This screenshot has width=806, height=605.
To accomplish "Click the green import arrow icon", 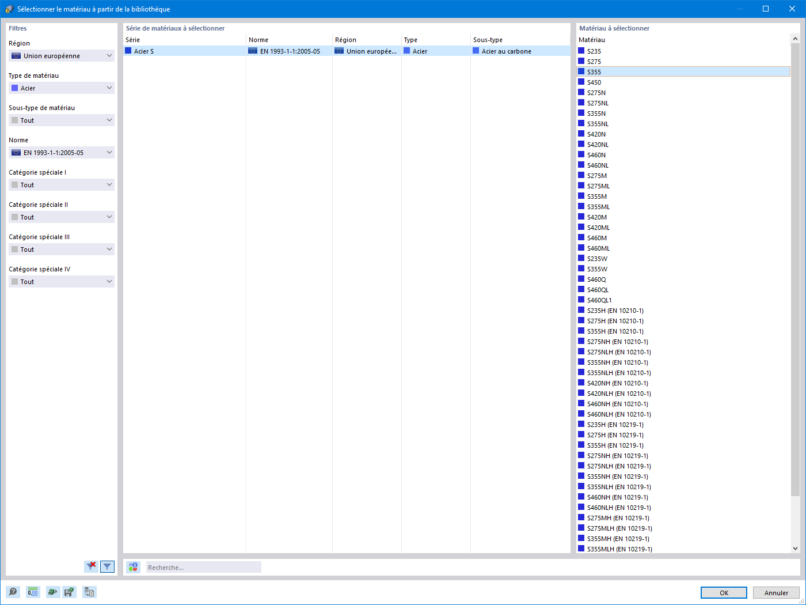I will pos(53,592).
